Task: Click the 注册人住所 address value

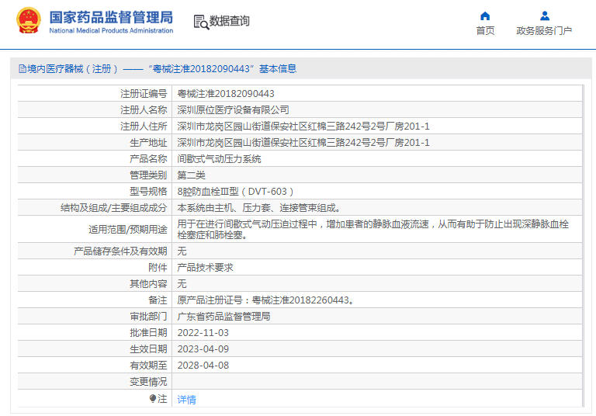Action: [x=303, y=127]
